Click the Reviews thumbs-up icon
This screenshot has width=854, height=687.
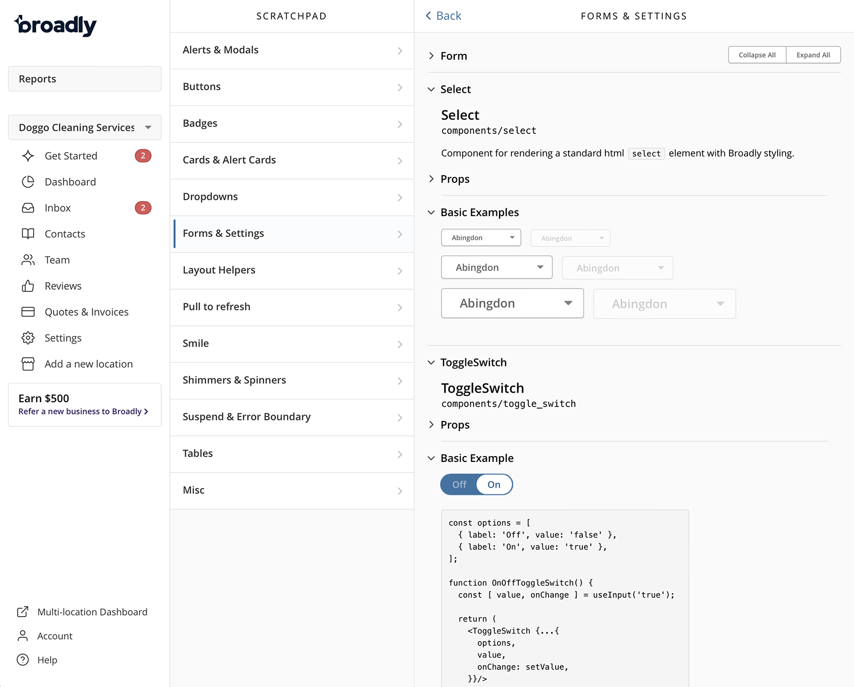28,286
